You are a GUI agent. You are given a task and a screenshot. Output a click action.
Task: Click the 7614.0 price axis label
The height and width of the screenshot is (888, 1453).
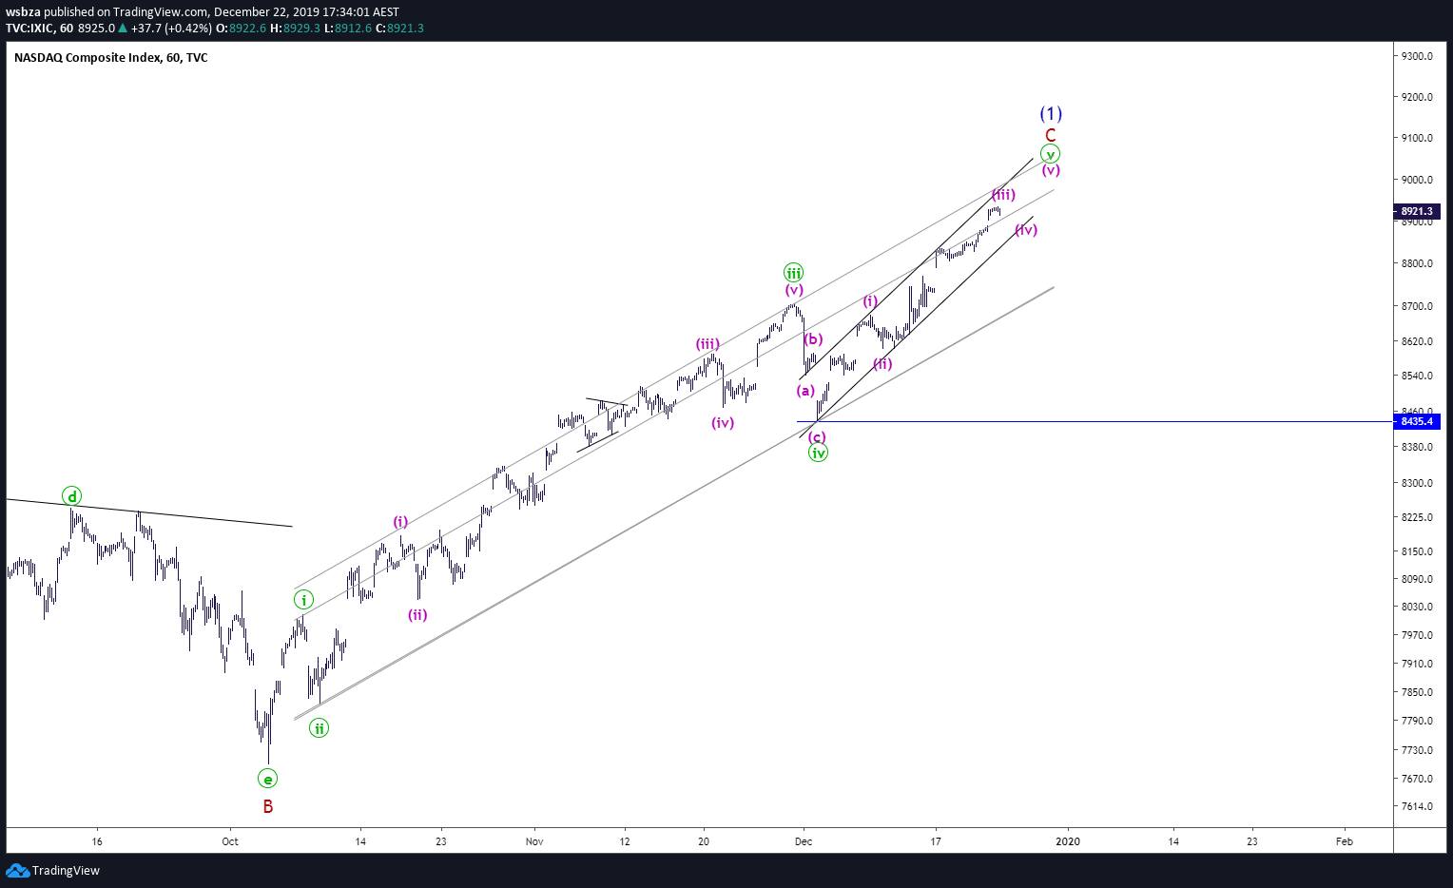point(1417,806)
